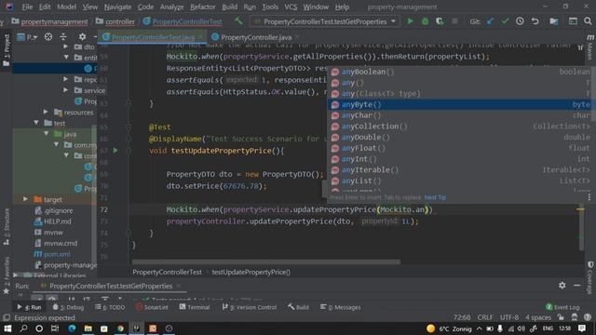Select anyBoolean() completion suggestion
The image size is (596, 335).
pyautogui.click(x=459, y=72)
